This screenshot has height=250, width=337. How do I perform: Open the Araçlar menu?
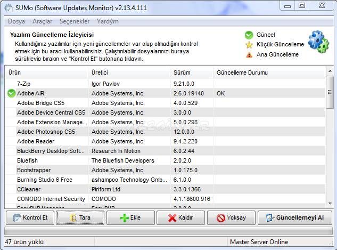click(x=43, y=21)
